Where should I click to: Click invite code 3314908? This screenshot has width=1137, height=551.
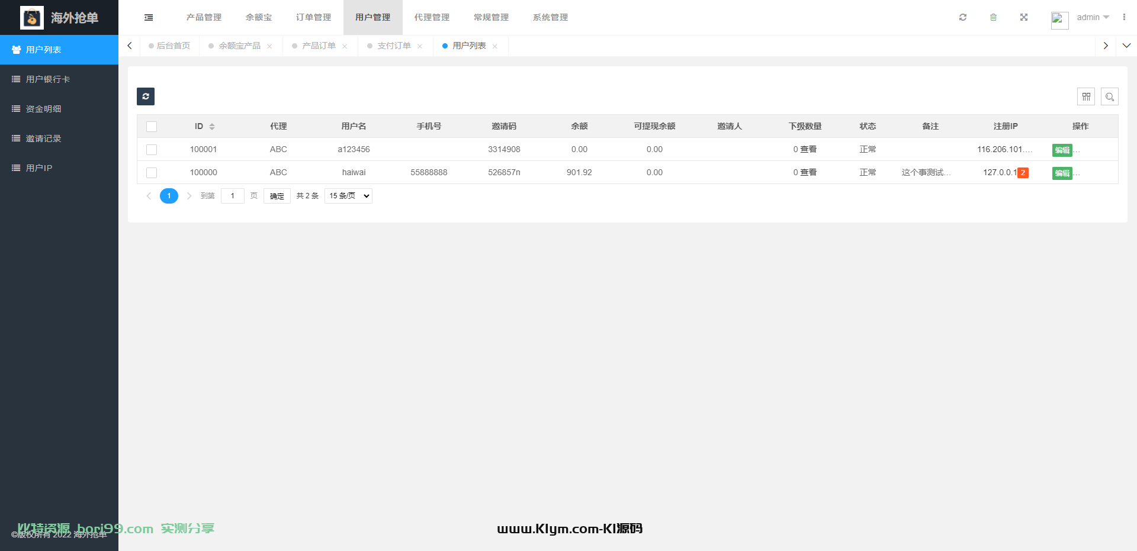pos(504,149)
